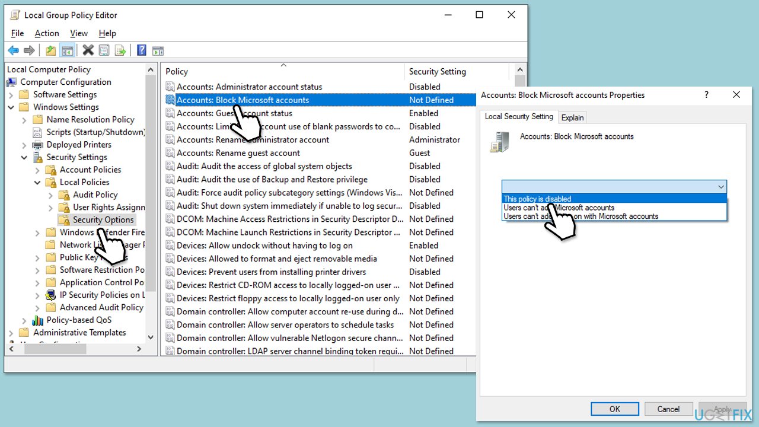
Task: Click the Up one level folder icon
Action: tap(51, 50)
